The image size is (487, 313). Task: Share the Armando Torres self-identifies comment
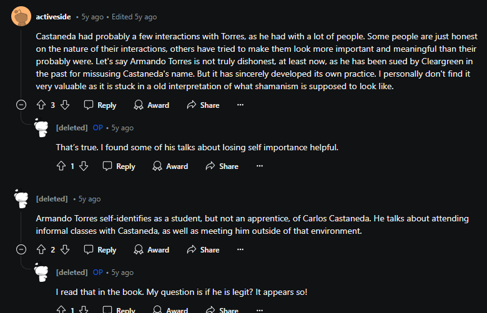click(x=203, y=250)
